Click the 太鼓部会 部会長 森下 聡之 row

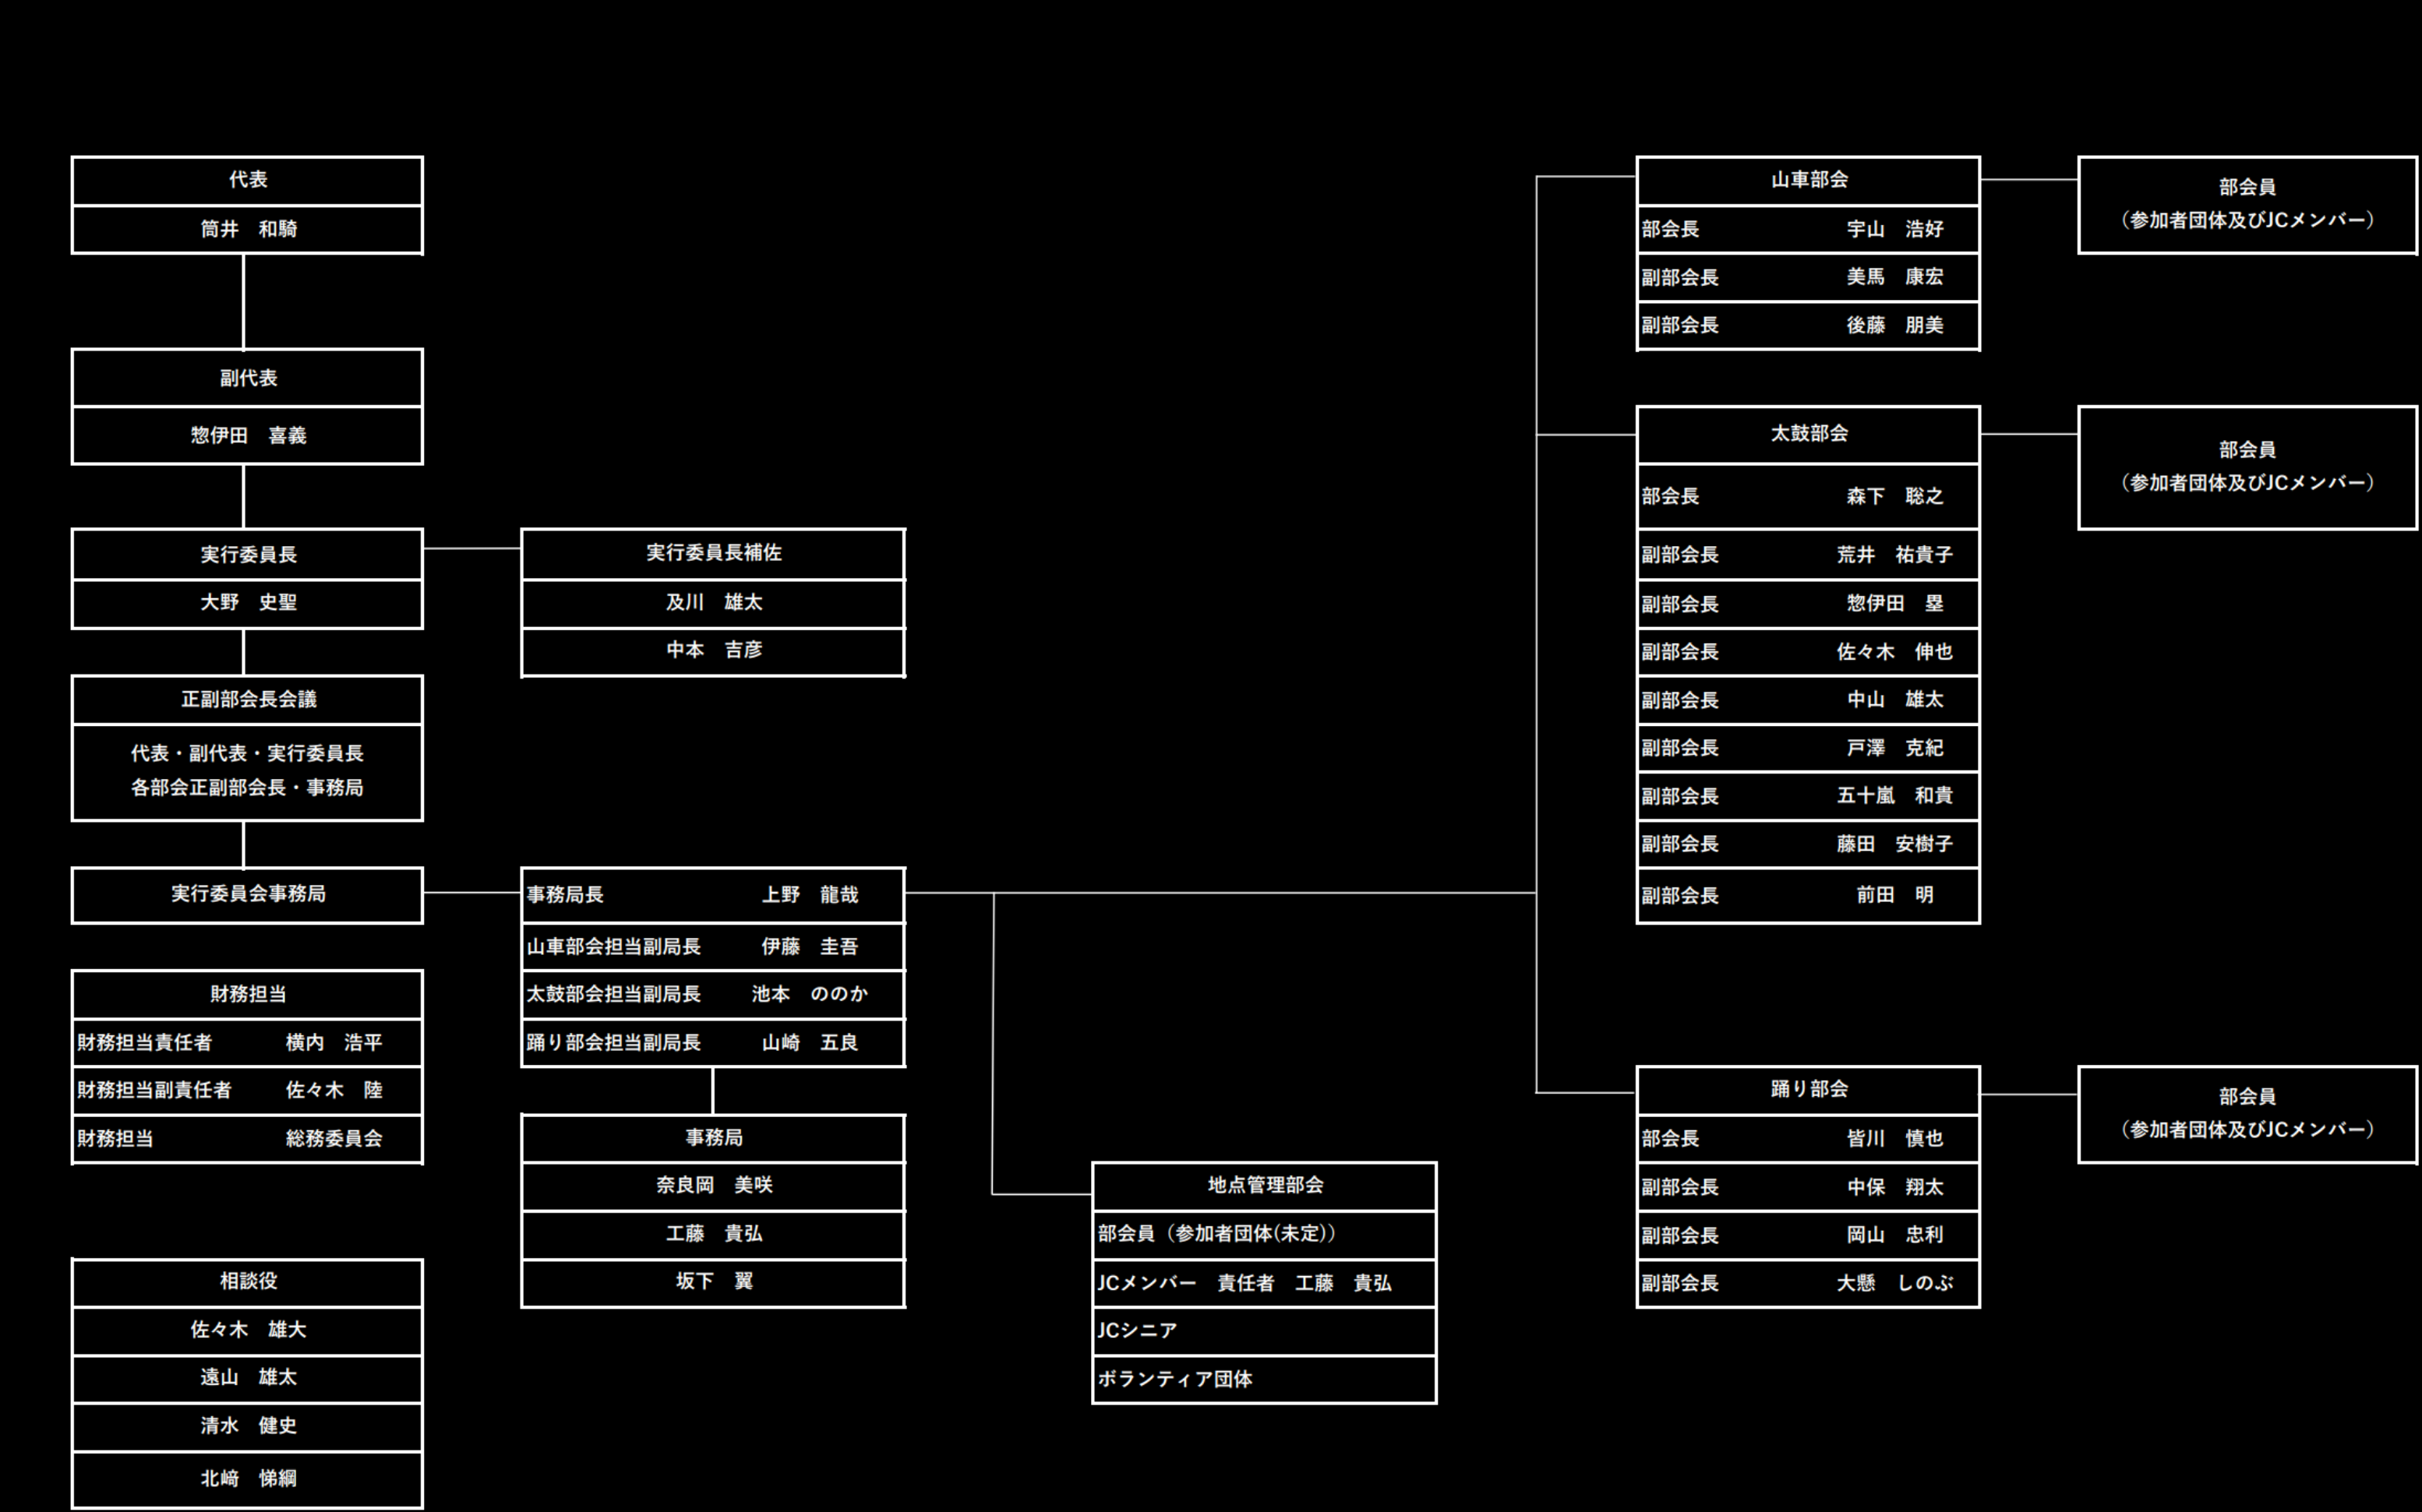(1808, 496)
